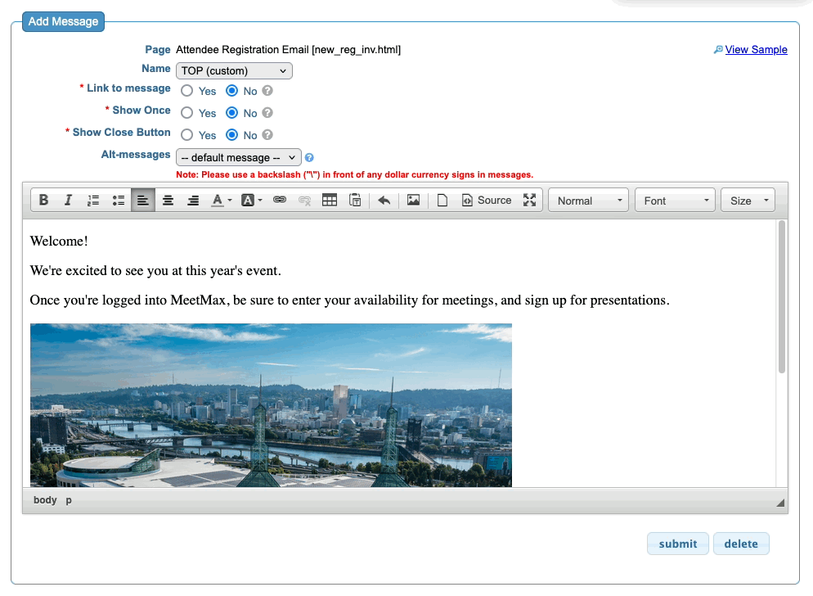Click the insert link icon
Image resolution: width=813 pixels, height=596 pixels.
280,201
